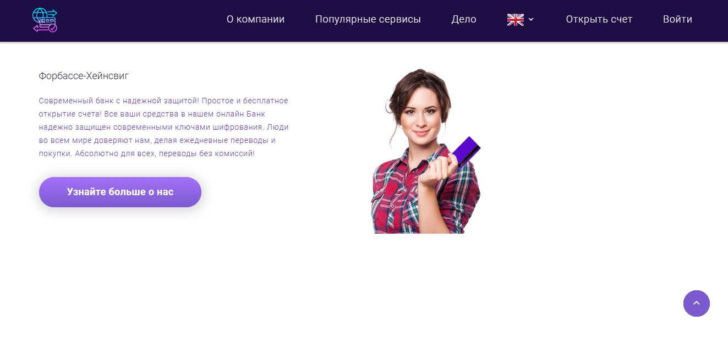Expand the language chevron beside the flag
The width and height of the screenshot is (728, 337).
pos(531,20)
